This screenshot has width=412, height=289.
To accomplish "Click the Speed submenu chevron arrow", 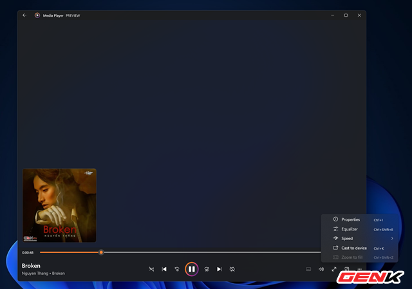I will [x=392, y=238].
